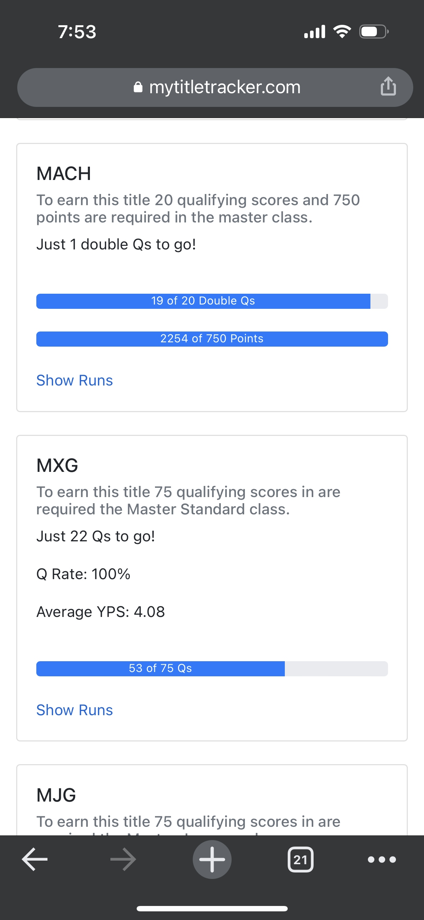Viewport: 424px width, 920px height.
Task: Tap the lock icon beside mytitletracker.com
Action: pos(138,87)
